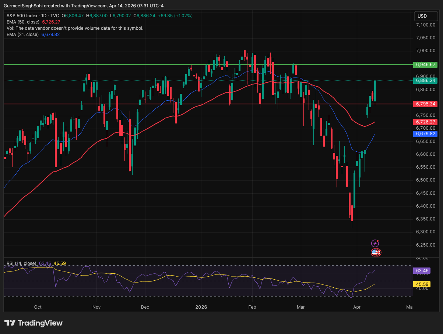This screenshot has height=334, width=443.
Task: Click the green 6,946.67 price label
Action: coord(426,65)
